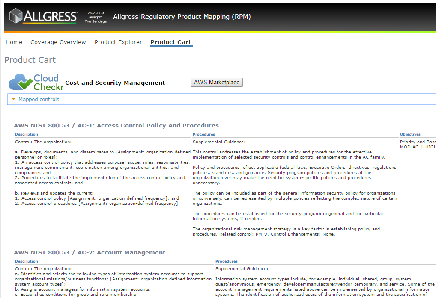Click AC-2 Description column header

pyautogui.click(x=27, y=261)
